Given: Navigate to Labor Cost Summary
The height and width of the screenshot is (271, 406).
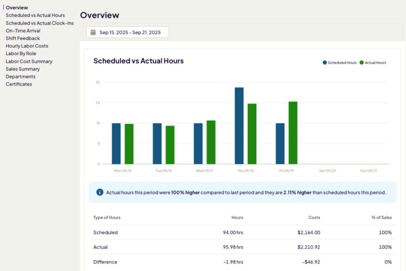Looking at the screenshot, I should (29, 62).
